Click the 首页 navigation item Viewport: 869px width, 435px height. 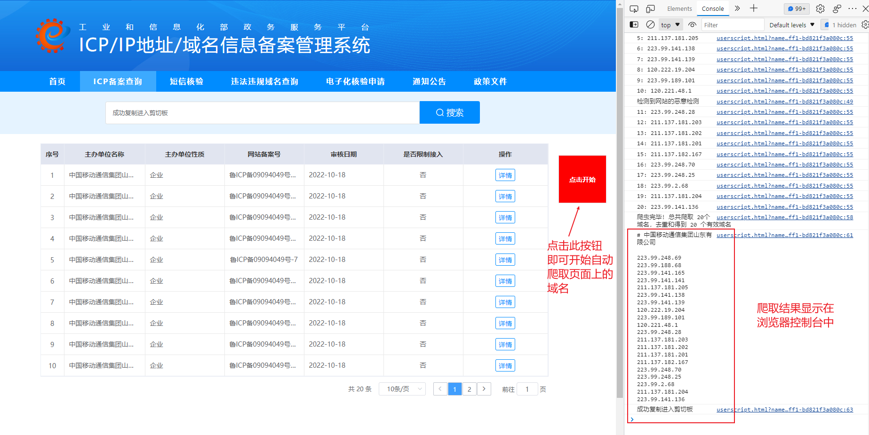pos(57,81)
